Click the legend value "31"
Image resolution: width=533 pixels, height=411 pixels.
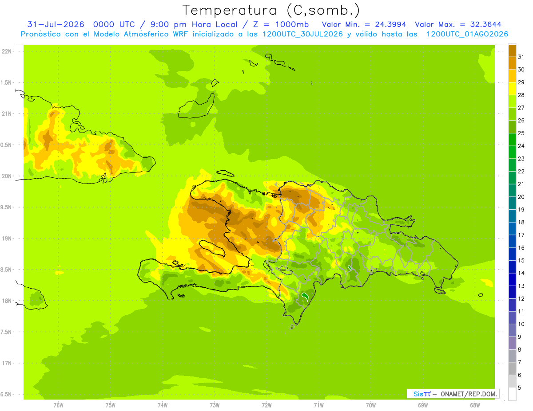click(521, 57)
